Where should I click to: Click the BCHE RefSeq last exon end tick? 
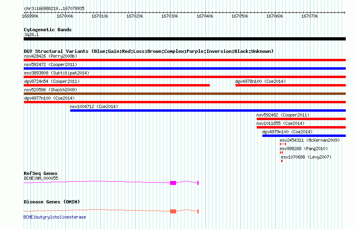[198, 183]
